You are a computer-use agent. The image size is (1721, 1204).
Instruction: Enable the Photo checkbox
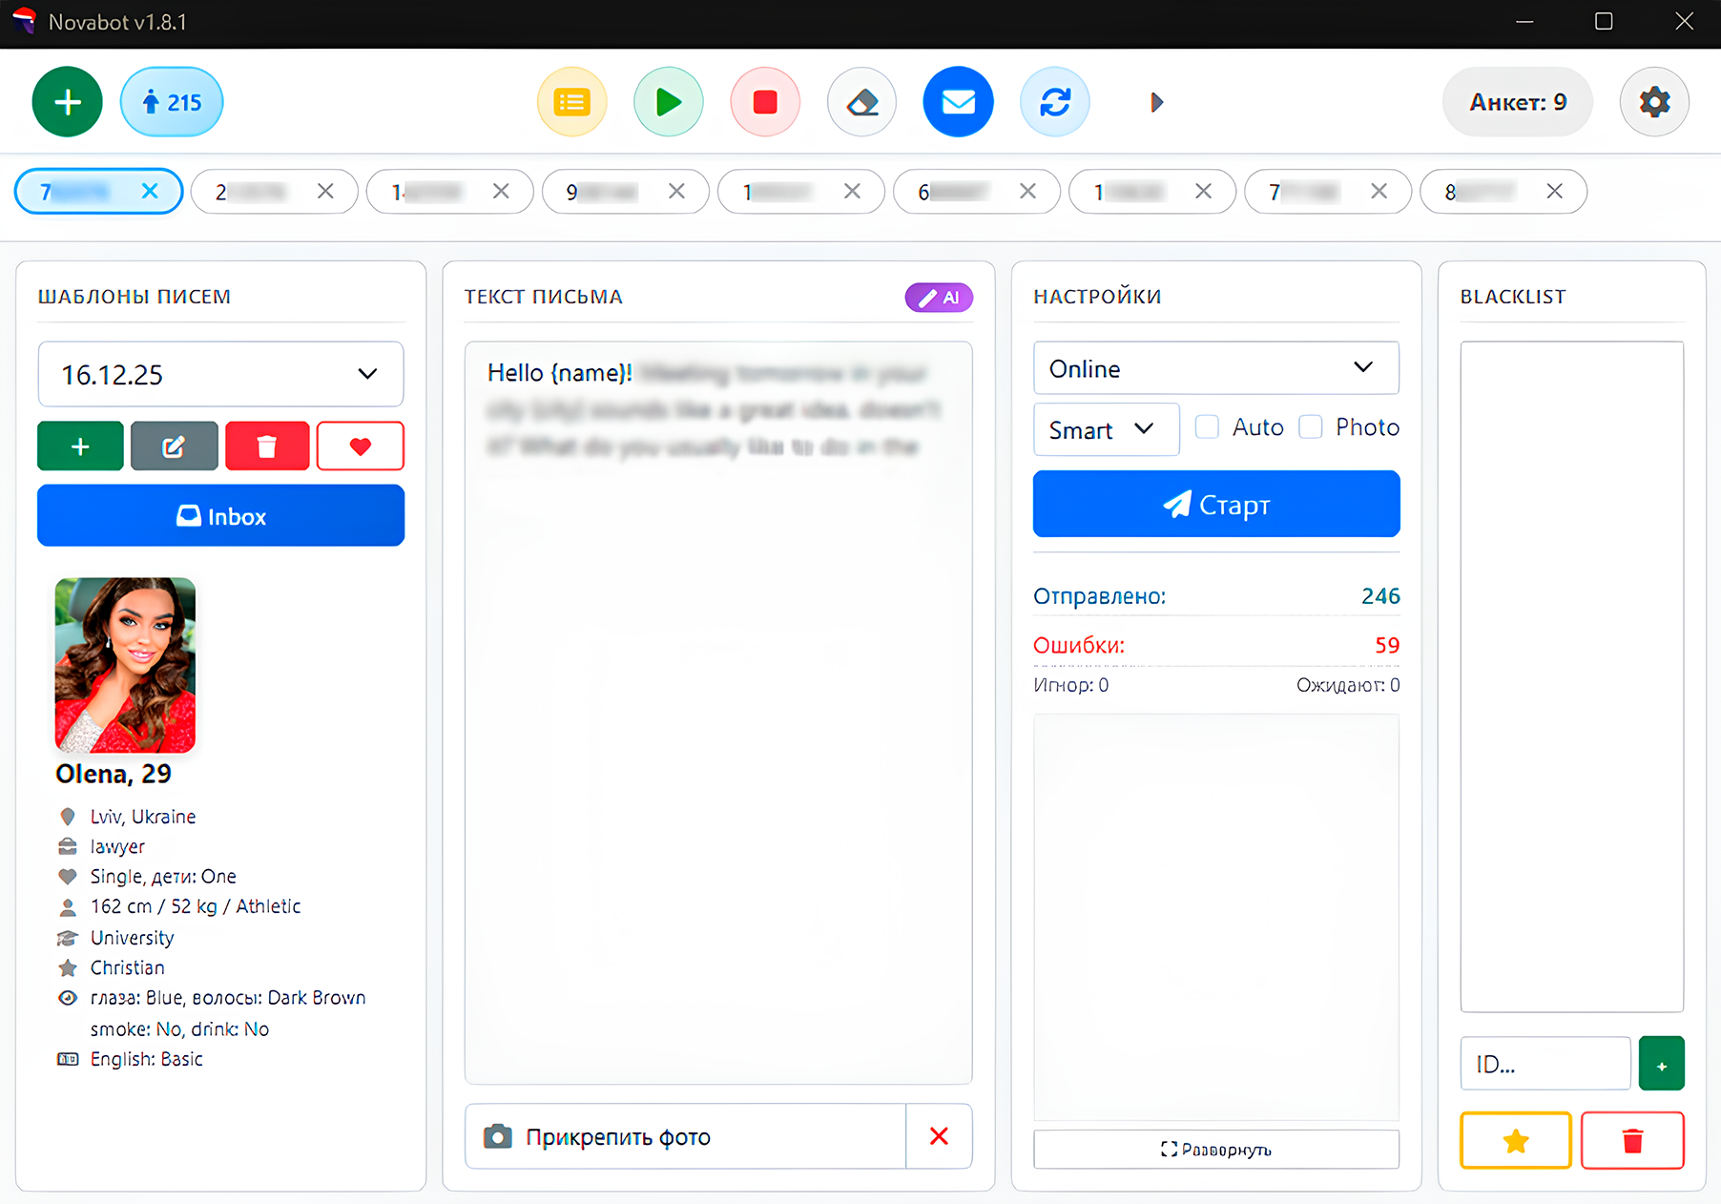click(x=1312, y=427)
